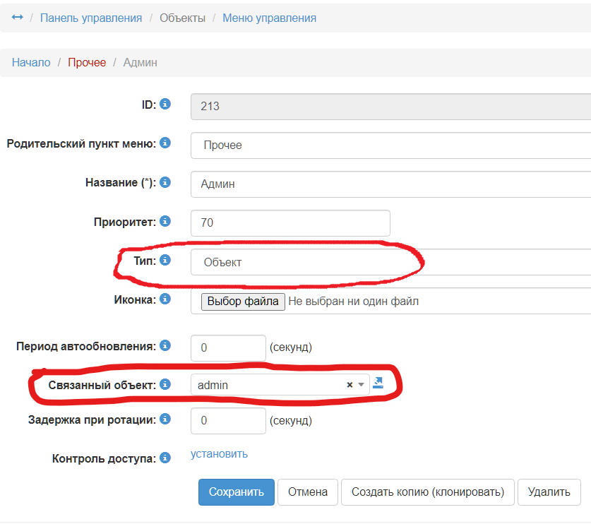This screenshot has height=524, width=591.
Task: Open linked object via icon beside admin
Action: tap(378, 383)
